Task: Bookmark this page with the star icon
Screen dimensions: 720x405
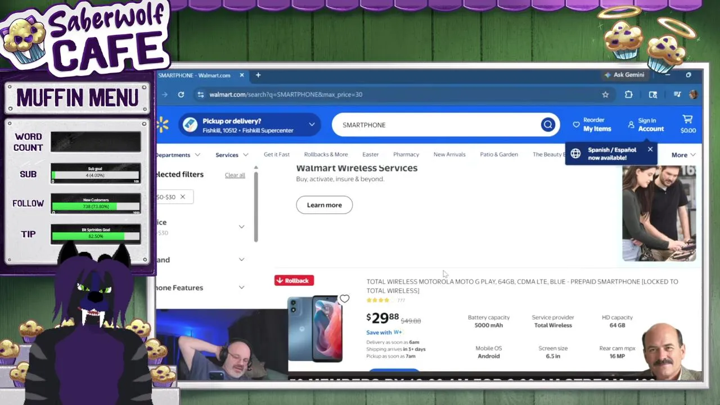Action: pos(605,94)
